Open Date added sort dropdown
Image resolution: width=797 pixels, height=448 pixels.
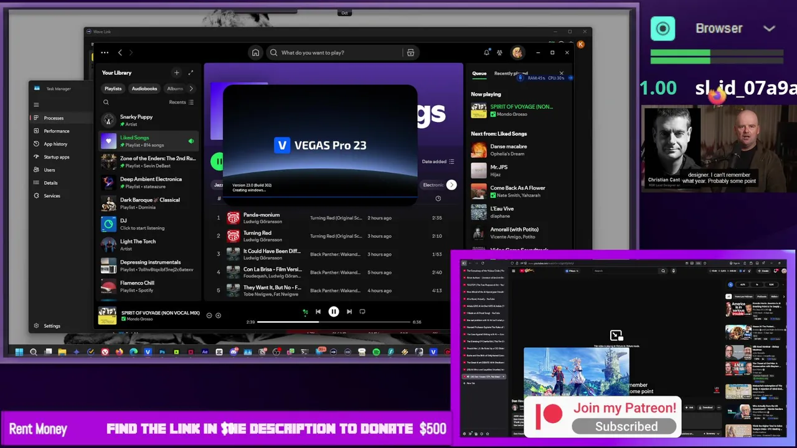pos(438,162)
